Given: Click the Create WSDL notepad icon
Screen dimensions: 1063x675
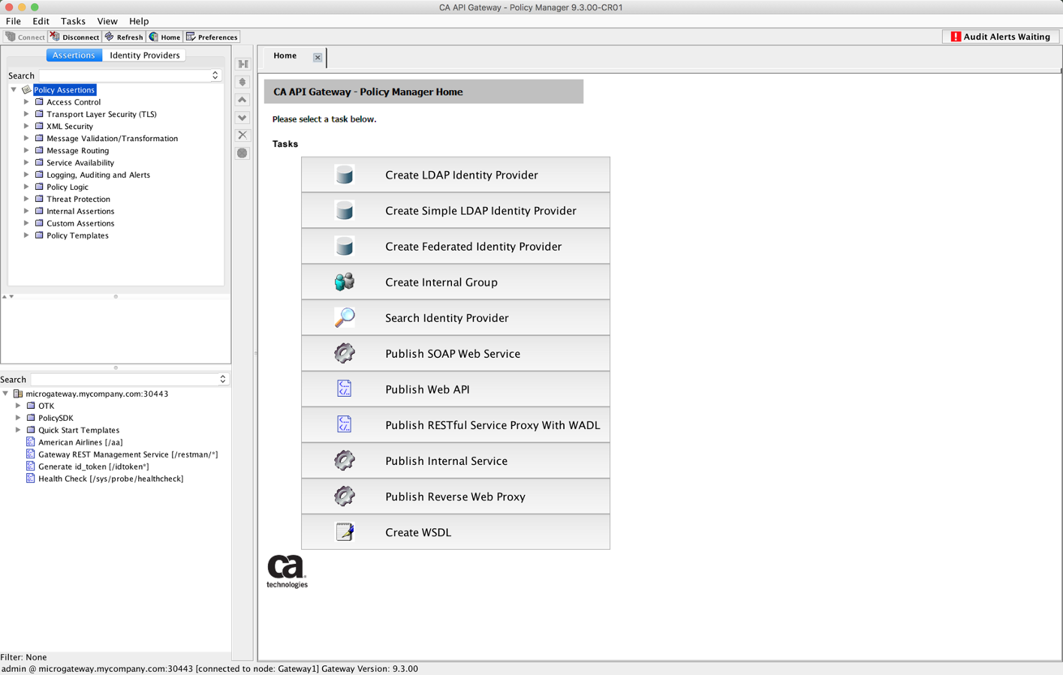Looking at the screenshot, I should [x=345, y=532].
